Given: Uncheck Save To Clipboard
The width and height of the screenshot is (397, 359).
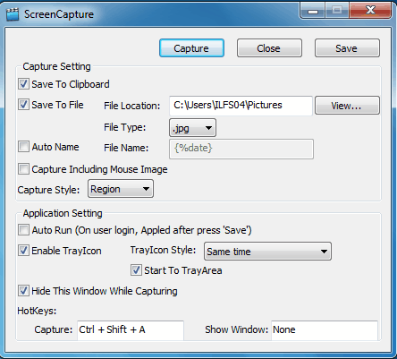Looking at the screenshot, I should (23, 84).
